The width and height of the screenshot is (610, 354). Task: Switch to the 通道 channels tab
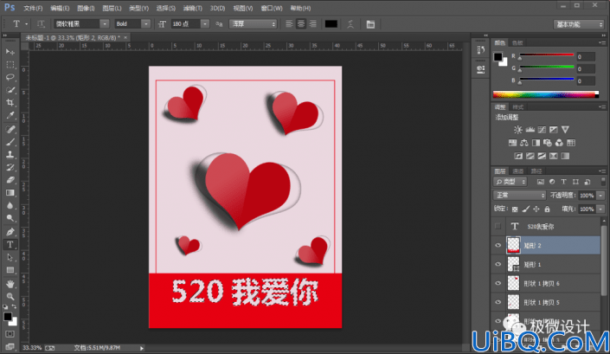click(x=517, y=171)
